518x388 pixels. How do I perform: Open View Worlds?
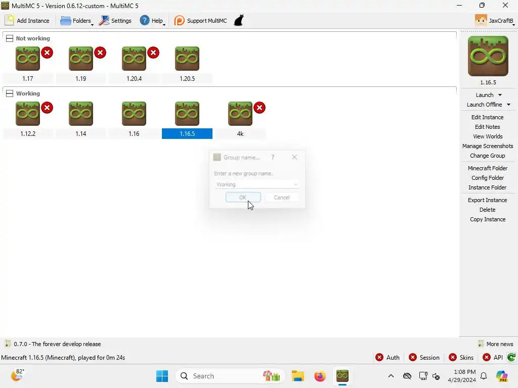tap(488, 136)
